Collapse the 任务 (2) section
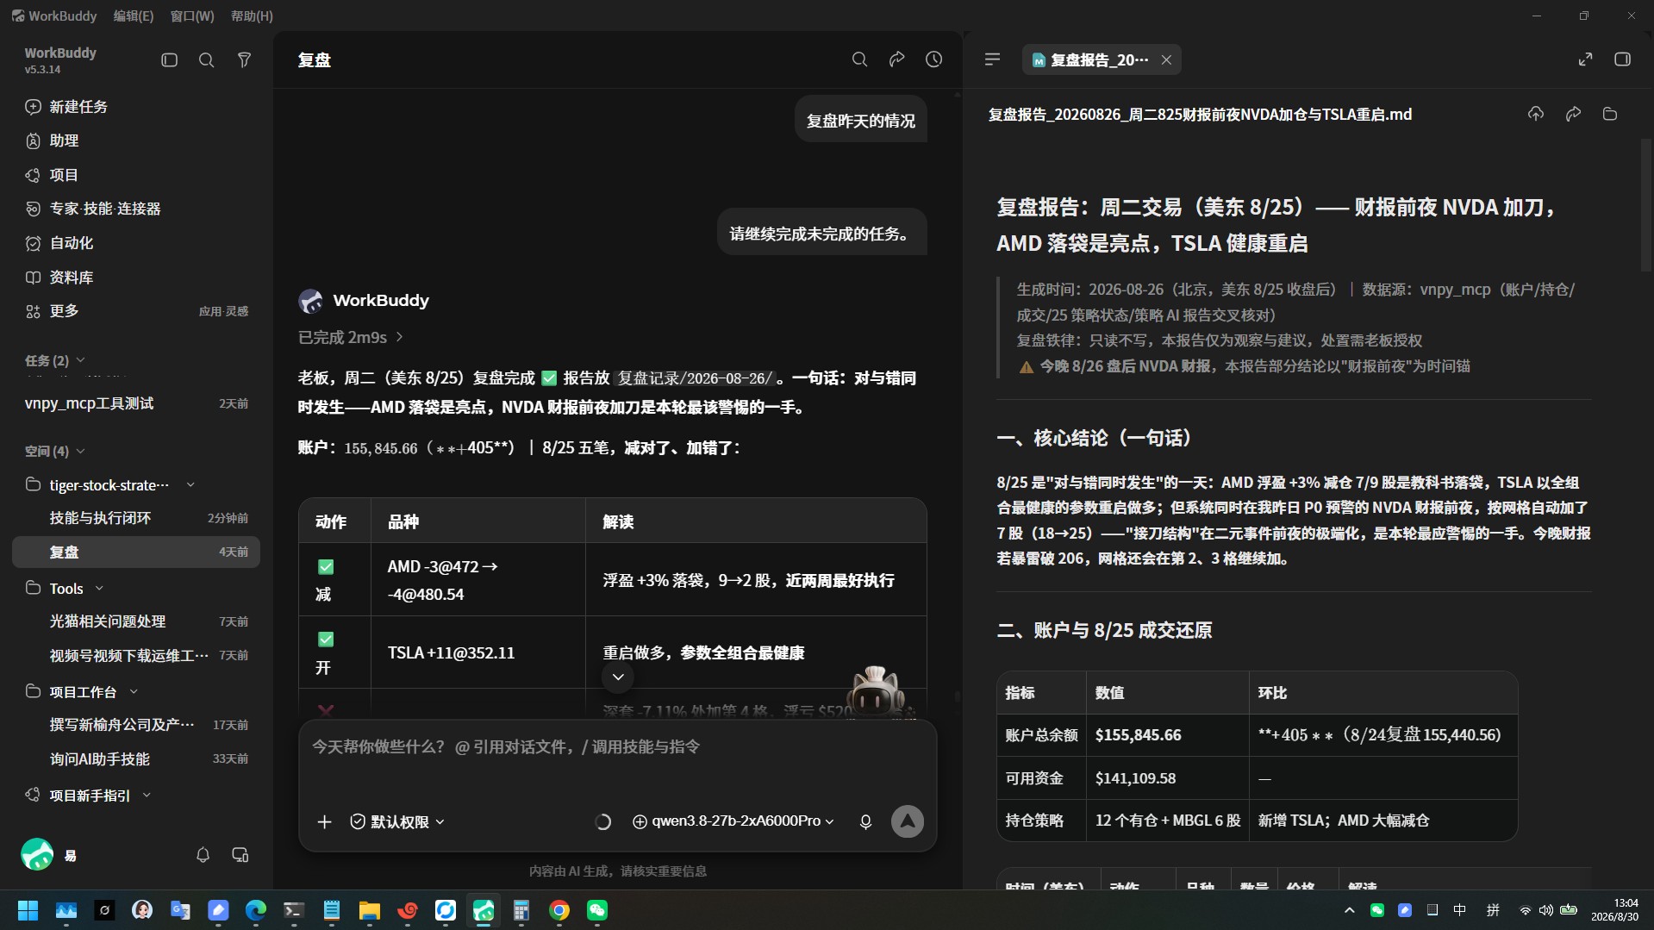1654x930 pixels. 55,360
